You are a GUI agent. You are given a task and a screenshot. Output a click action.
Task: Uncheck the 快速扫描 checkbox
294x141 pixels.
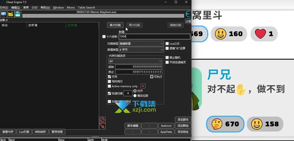pos(109,93)
